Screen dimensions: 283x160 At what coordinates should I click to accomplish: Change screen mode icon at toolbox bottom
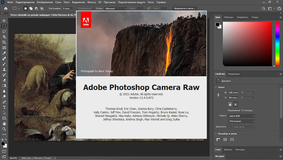4,157
